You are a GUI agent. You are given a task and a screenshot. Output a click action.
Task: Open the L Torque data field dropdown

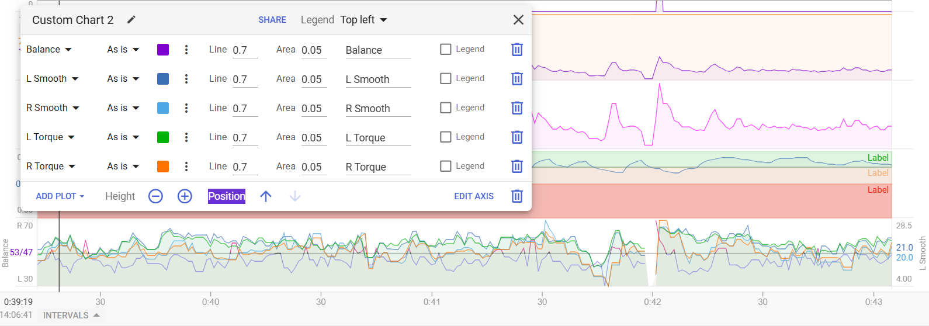[x=50, y=137]
